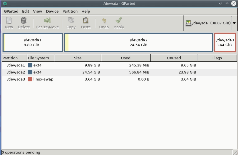Open the View menu
Screen dimensions: 238x155
pyautogui.click(x=37, y=11)
